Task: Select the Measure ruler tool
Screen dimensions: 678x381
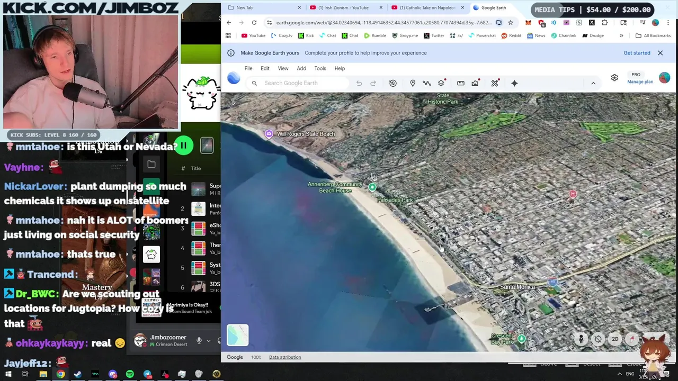Action: (461, 83)
